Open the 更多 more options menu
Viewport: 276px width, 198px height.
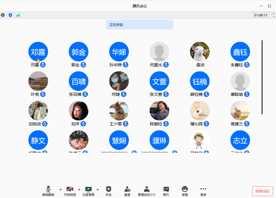[203, 191]
